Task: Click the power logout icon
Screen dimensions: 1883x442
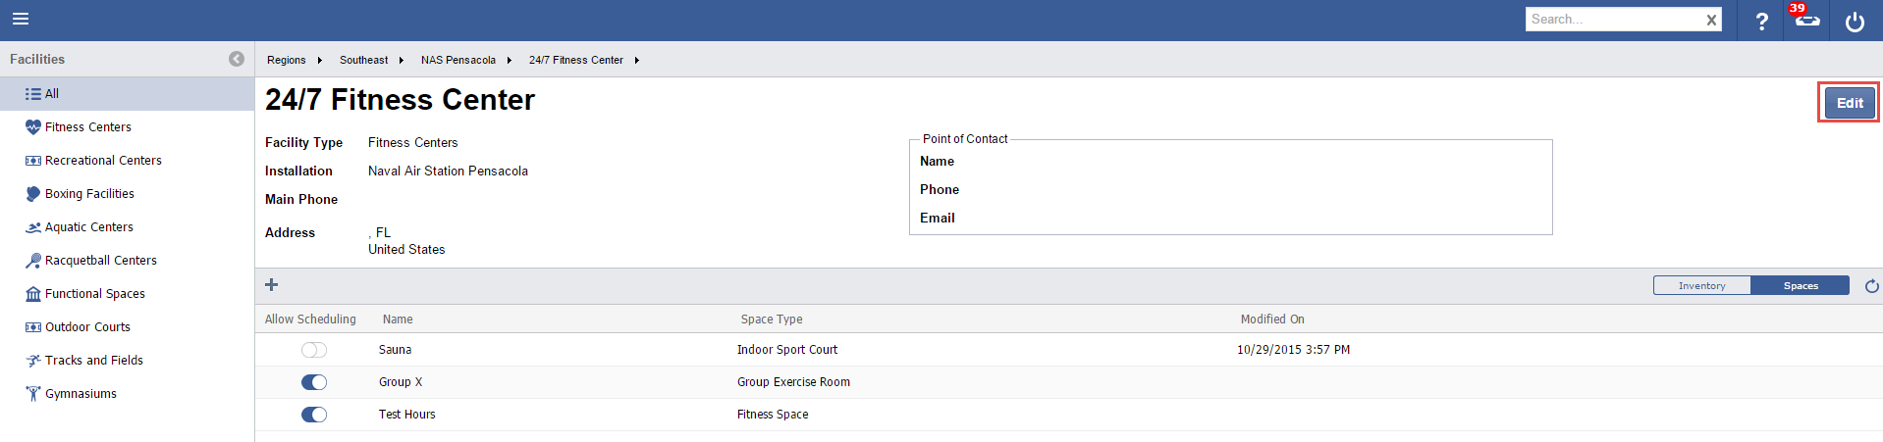Action: point(1855,22)
